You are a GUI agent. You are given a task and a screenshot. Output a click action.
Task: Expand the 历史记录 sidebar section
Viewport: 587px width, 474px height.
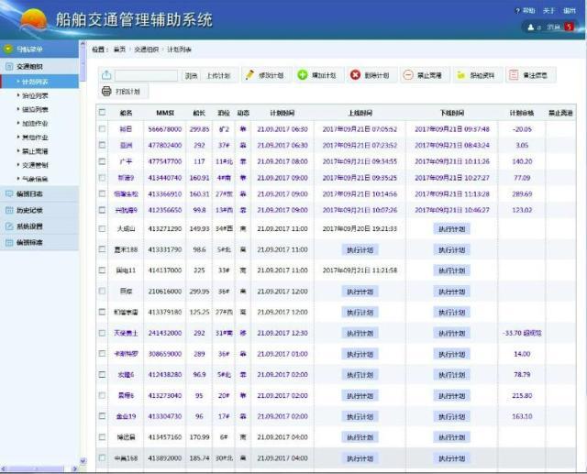click(29, 210)
